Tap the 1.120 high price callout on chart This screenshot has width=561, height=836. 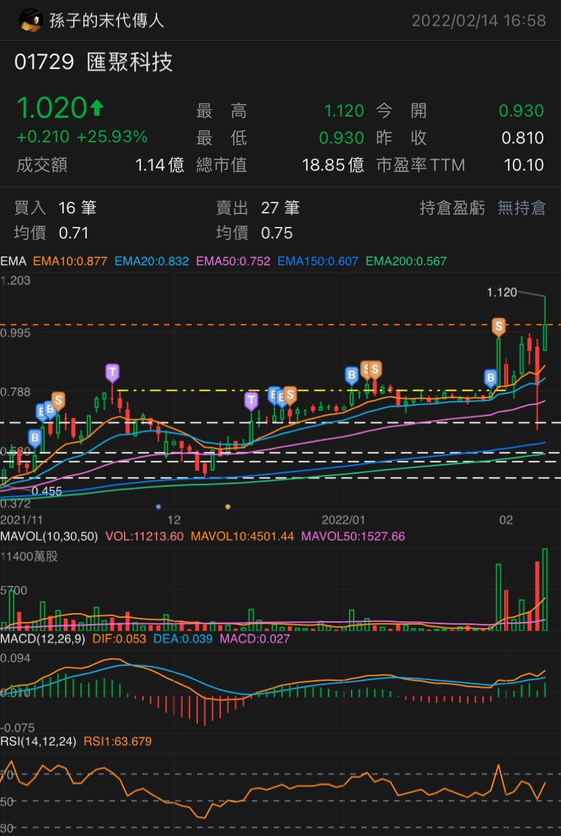coord(501,292)
